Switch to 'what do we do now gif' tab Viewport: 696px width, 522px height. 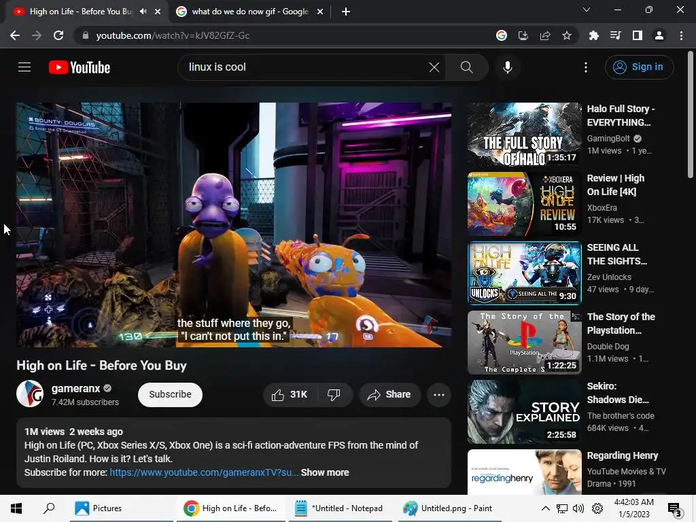tap(250, 12)
